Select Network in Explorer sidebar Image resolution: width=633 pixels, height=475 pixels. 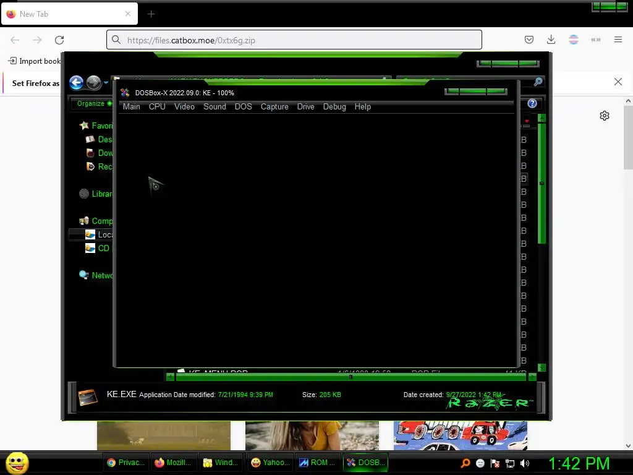96,275
